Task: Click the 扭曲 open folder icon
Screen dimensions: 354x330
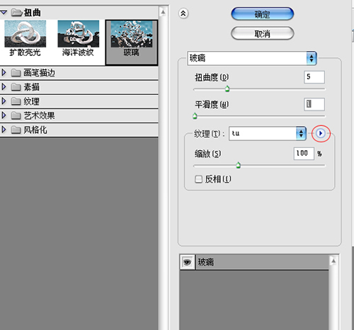Action: (x=17, y=12)
